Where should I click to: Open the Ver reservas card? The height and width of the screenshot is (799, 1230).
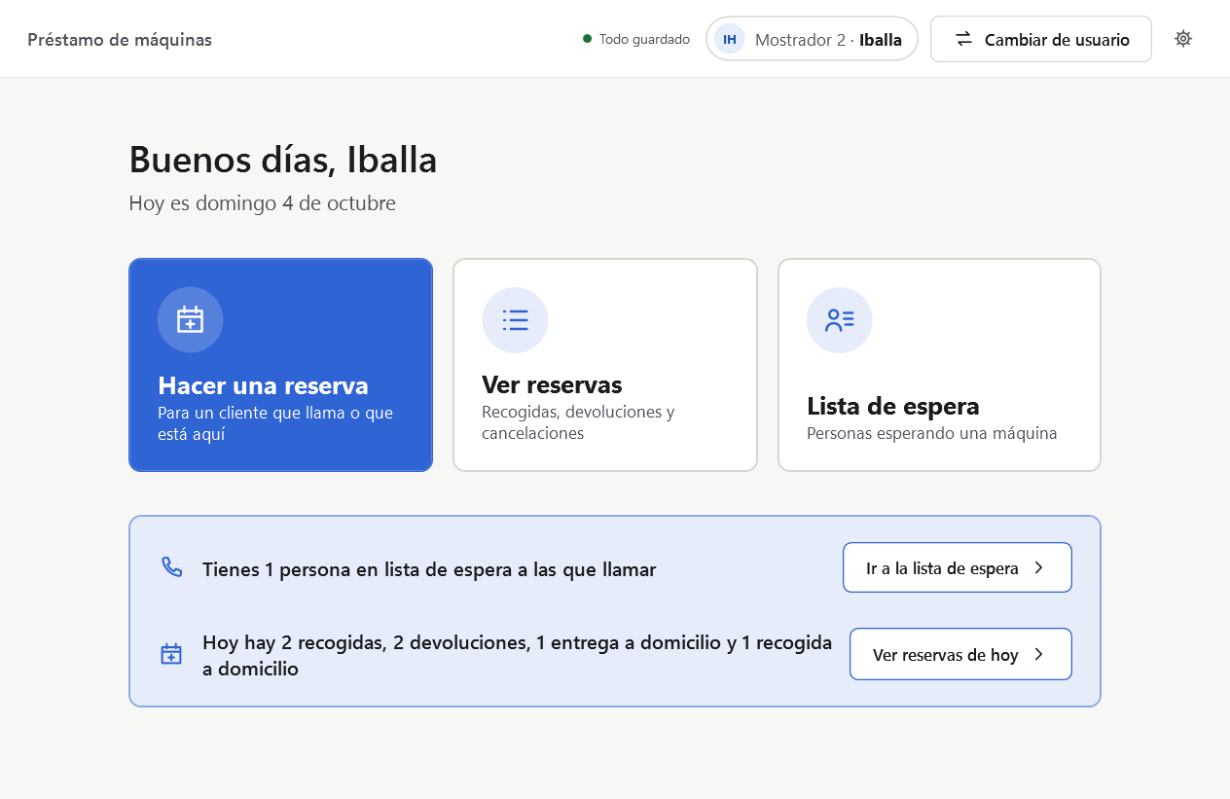(x=605, y=365)
